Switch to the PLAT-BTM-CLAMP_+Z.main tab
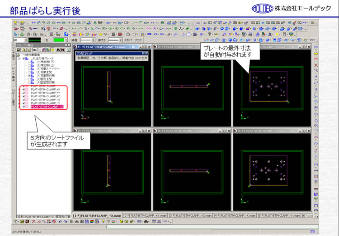The width and height of the screenshot is (339, 236). click(x=193, y=216)
